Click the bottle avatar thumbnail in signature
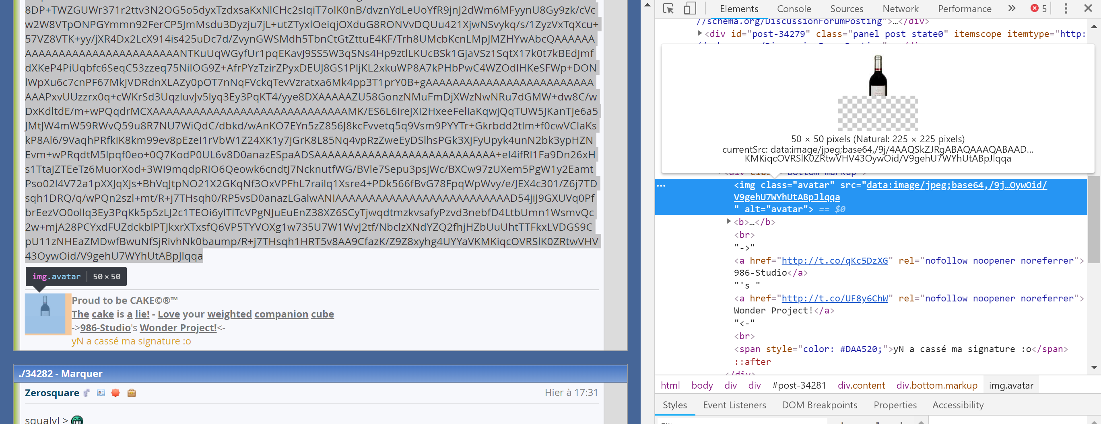Image resolution: width=1101 pixels, height=424 pixels. coord(45,313)
